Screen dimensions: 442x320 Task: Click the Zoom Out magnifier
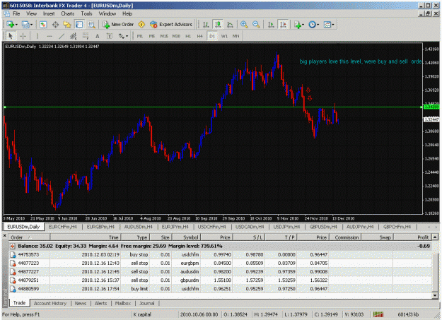(256, 25)
